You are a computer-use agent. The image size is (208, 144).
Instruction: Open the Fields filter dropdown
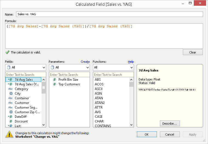[x=25, y=67]
